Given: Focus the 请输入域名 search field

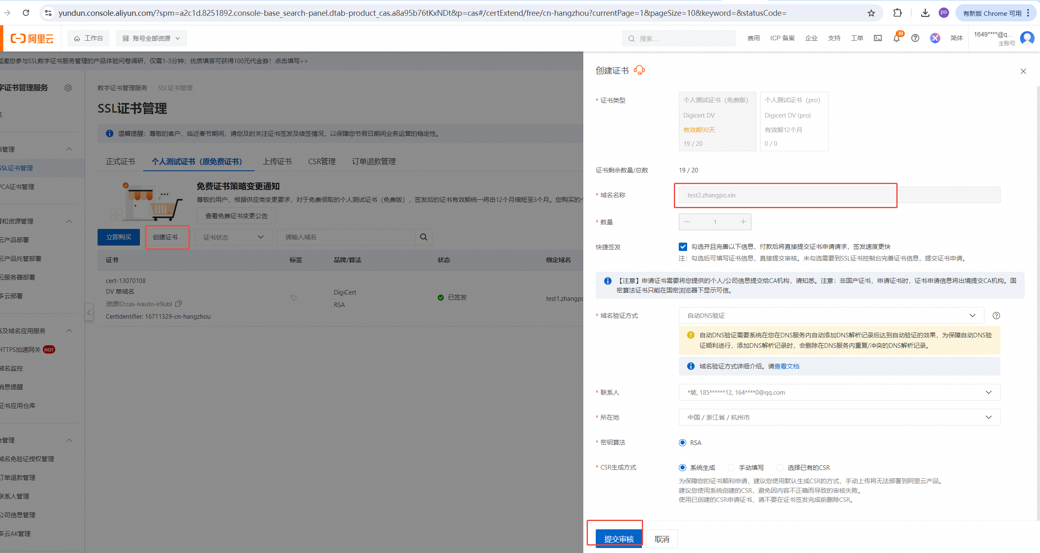Looking at the screenshot, I should (346, 237).
